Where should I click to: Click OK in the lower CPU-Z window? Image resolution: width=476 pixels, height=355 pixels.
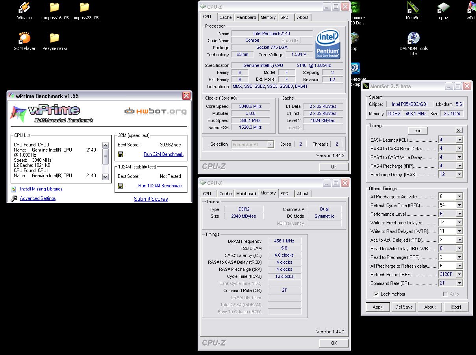[x=334, y=343]
